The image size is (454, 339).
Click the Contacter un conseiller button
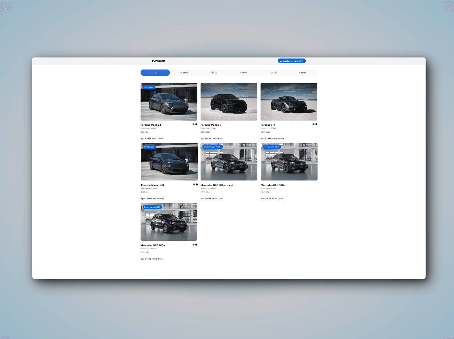point(291,61)
